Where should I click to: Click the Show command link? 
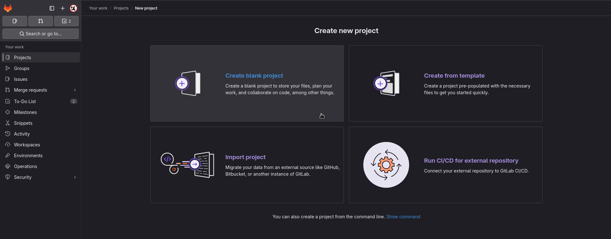click(403, 217)
